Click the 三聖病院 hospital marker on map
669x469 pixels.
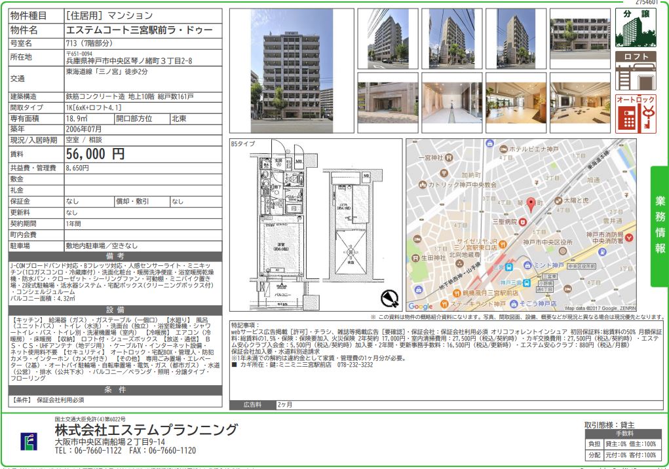click(x=522, y=221)
